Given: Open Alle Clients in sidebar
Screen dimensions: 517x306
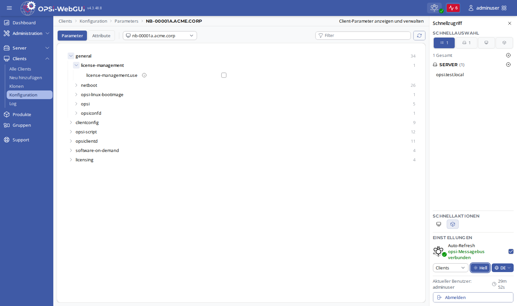Looking at the screenshot, I should coord(20,69).
